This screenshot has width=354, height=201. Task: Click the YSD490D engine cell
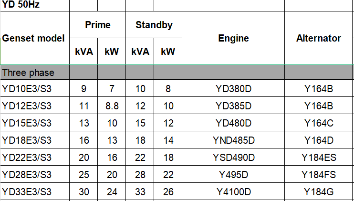tap(233, 157)
